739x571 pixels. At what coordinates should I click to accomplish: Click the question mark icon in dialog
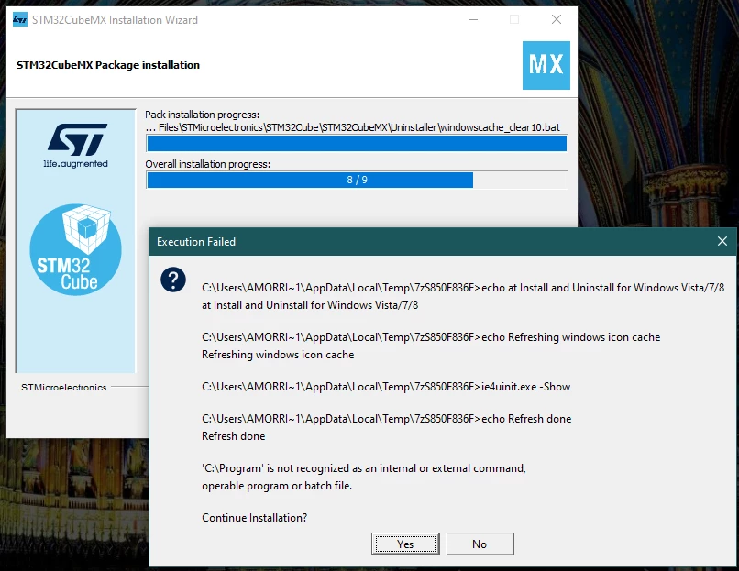click(173, 280)
